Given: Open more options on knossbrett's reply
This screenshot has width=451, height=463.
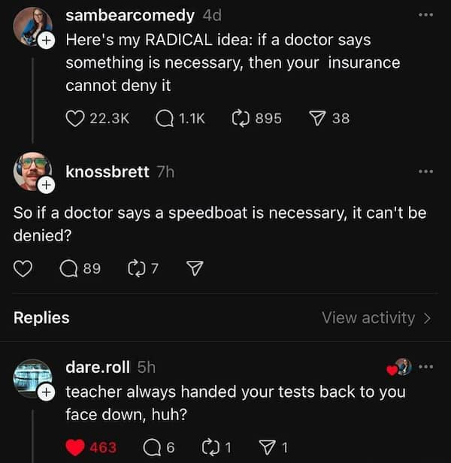Looking at the screenshot, I should [x=426, y=171].
